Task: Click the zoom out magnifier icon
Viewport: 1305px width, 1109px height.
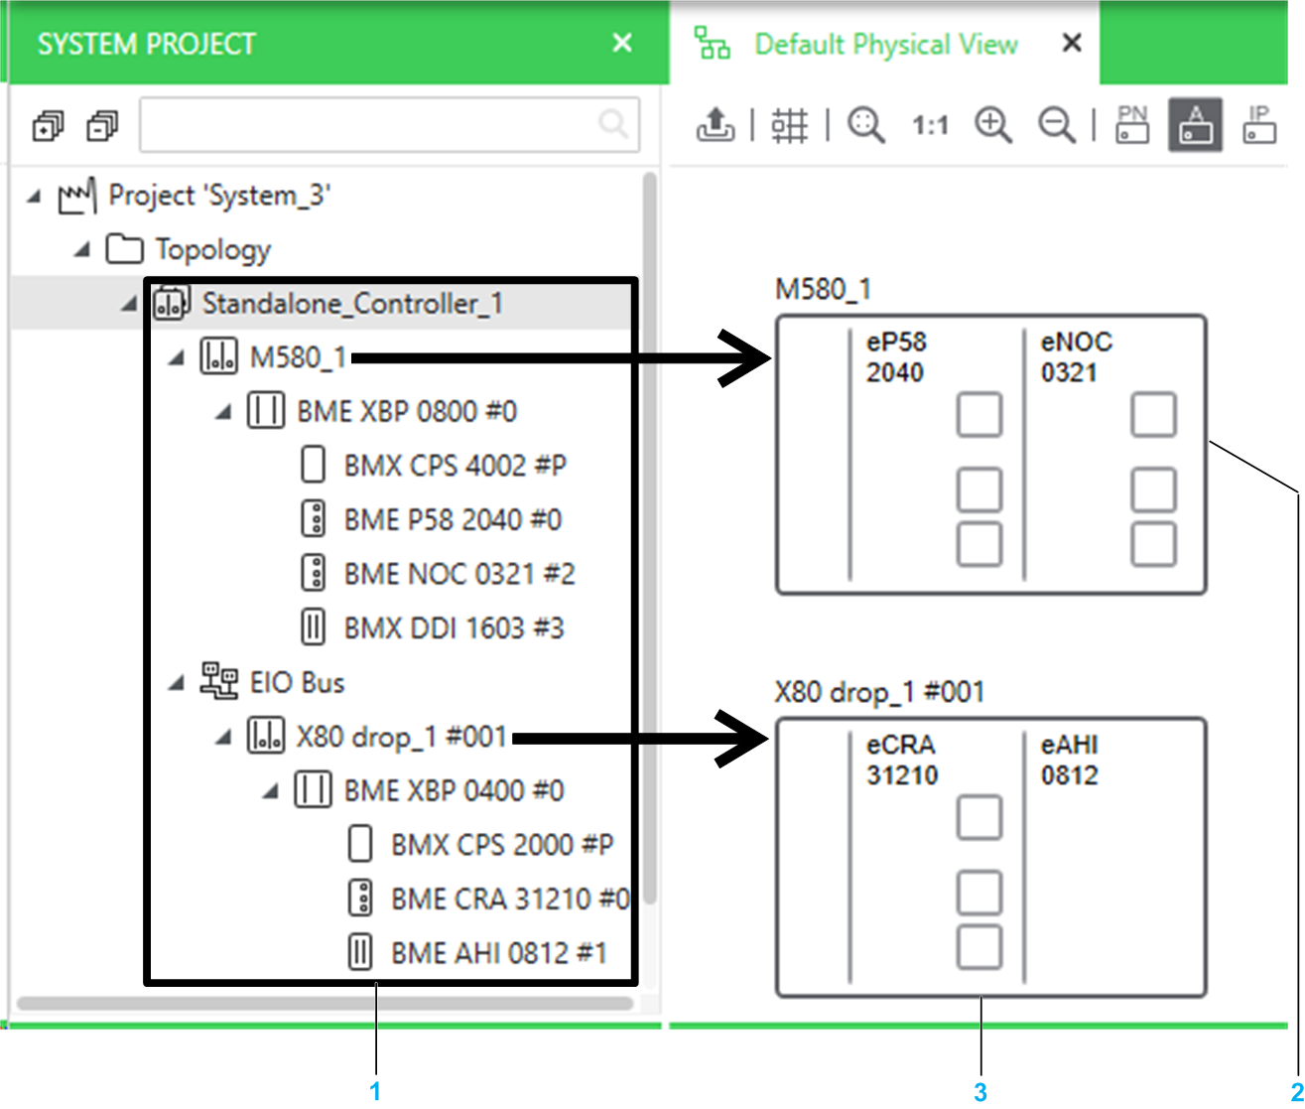Action: tap(1057, 125)
